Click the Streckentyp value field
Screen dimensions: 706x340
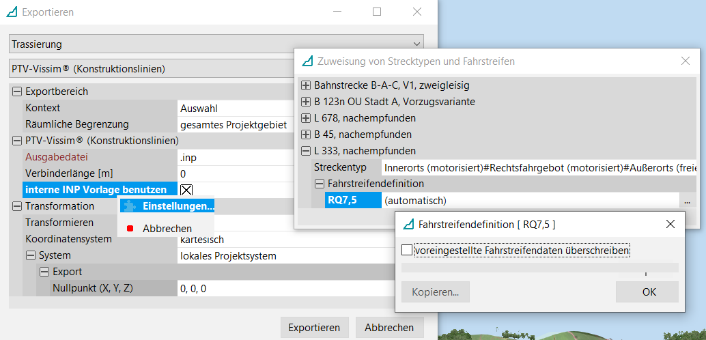539,167
